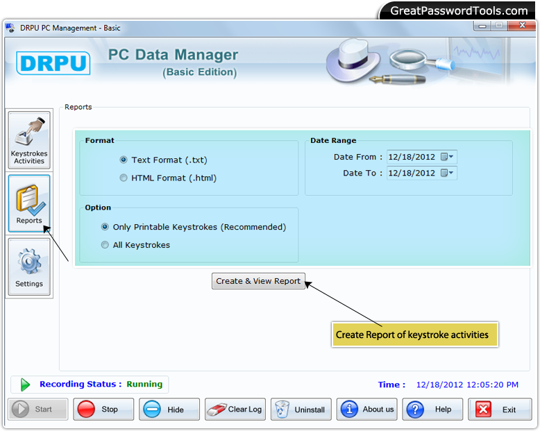This screenshot has height=431, width=540.
Task: Close the DRPU PC Management window
Action: tap(522, 26)
